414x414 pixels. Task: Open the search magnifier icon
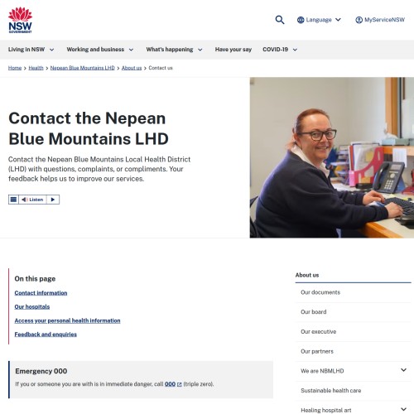point(280,20)
